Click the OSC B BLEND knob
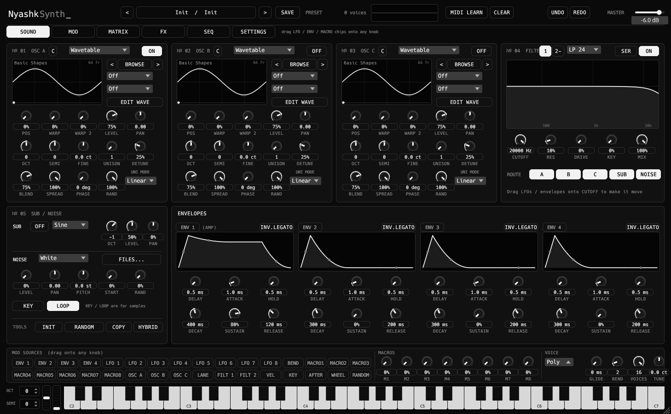This screenshot has height=414, width=671. coord(191,177)
